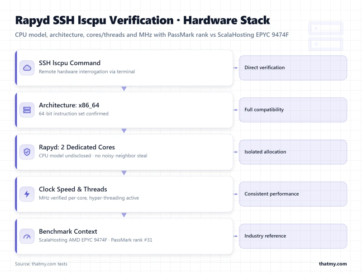Click 'CPU model undisclosed' subtitle text
The width and height of the screenshot is (362, 273).
click(x=93, y=156)
